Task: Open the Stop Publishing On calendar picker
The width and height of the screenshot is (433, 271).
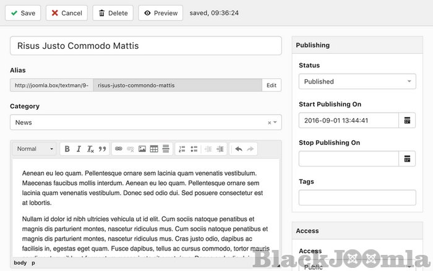Action: coord(408,159)
